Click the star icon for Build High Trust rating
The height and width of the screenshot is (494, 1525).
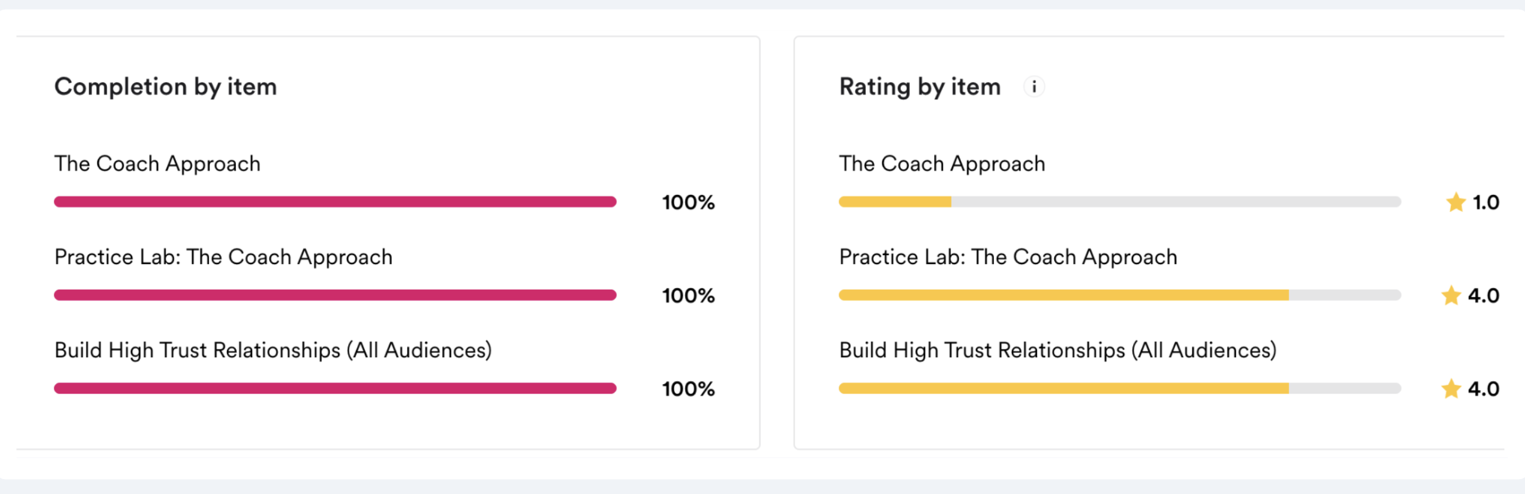click(1451, 389)
